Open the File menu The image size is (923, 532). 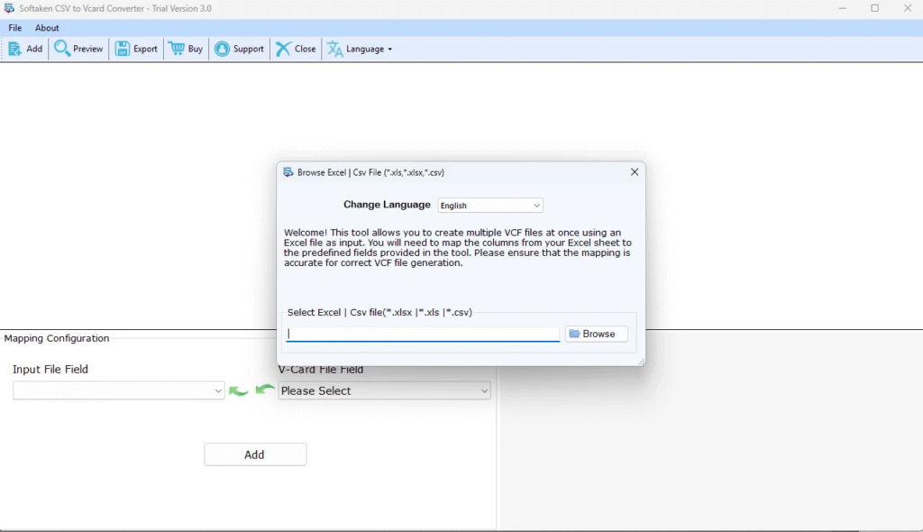pyautogui.click(x=14, y=28)
